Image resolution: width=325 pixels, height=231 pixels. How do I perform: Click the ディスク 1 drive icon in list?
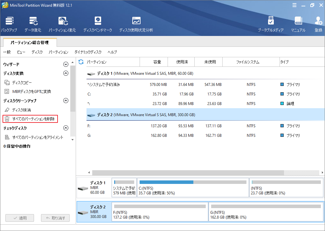91,74
